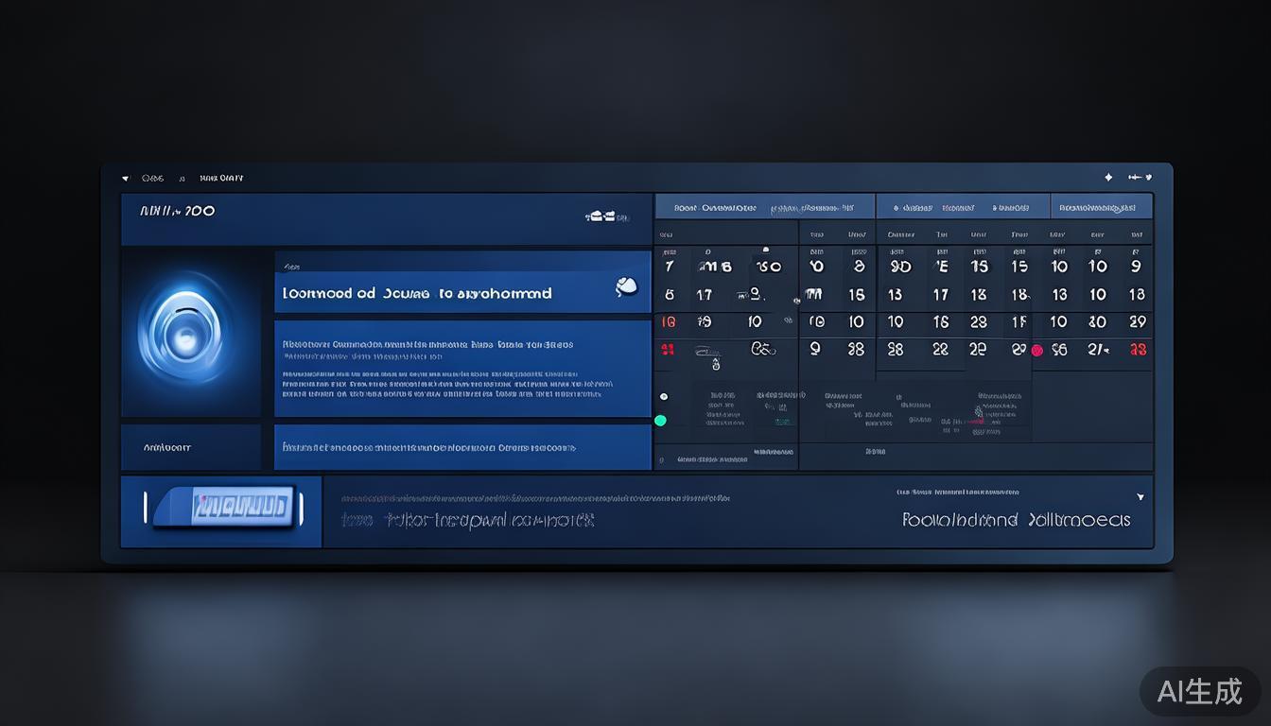Click the cyclist-like icon in the calendar's bottom row
The image size is (1271, 726).
pos(762,349)
